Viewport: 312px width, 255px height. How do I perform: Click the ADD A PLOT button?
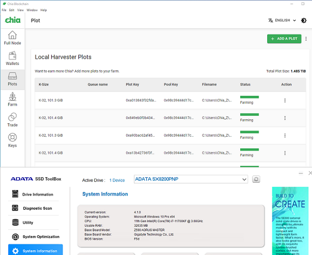click(x=284, y=39)
